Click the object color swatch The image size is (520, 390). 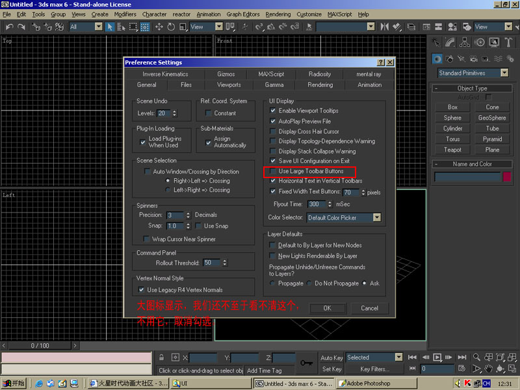[x=507, y=176]
